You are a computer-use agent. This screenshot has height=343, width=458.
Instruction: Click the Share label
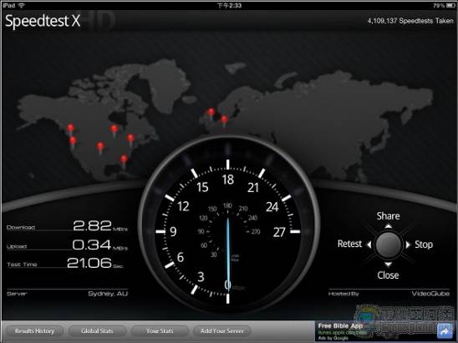pyautogui.click(x=388, y=216)
